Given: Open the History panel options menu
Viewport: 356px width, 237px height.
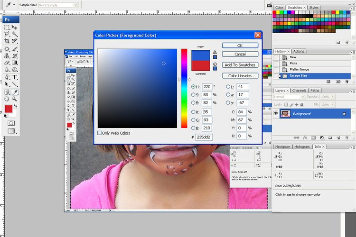Looking at the screenshot, I should [352, 52].
